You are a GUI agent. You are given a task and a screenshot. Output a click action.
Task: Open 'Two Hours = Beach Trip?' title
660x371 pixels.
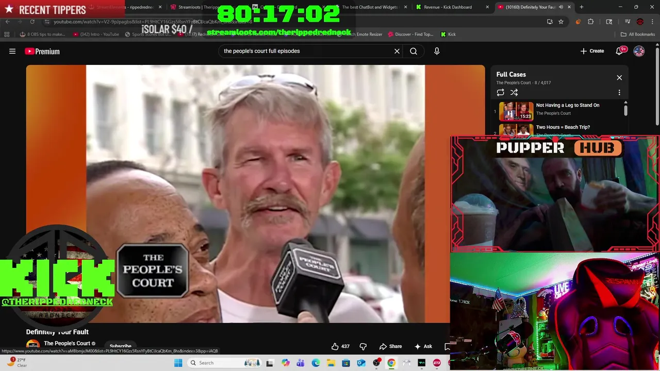563,127
